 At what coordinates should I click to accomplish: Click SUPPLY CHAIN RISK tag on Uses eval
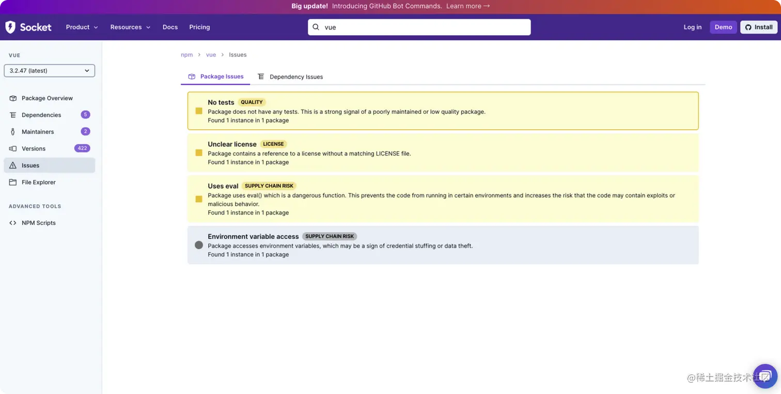269,186
